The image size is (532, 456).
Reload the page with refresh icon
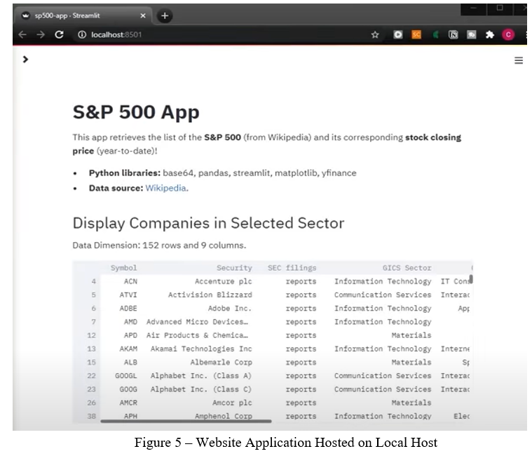pos(59,34)
